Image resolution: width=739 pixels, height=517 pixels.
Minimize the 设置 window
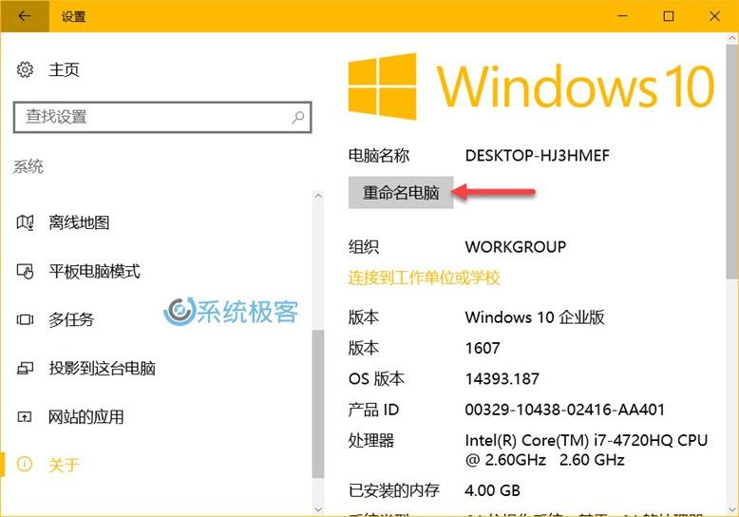pos(622,16)
